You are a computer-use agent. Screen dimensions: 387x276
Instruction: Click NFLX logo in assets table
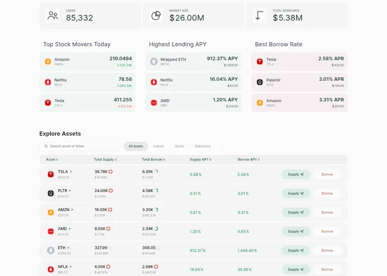(51, 269)
